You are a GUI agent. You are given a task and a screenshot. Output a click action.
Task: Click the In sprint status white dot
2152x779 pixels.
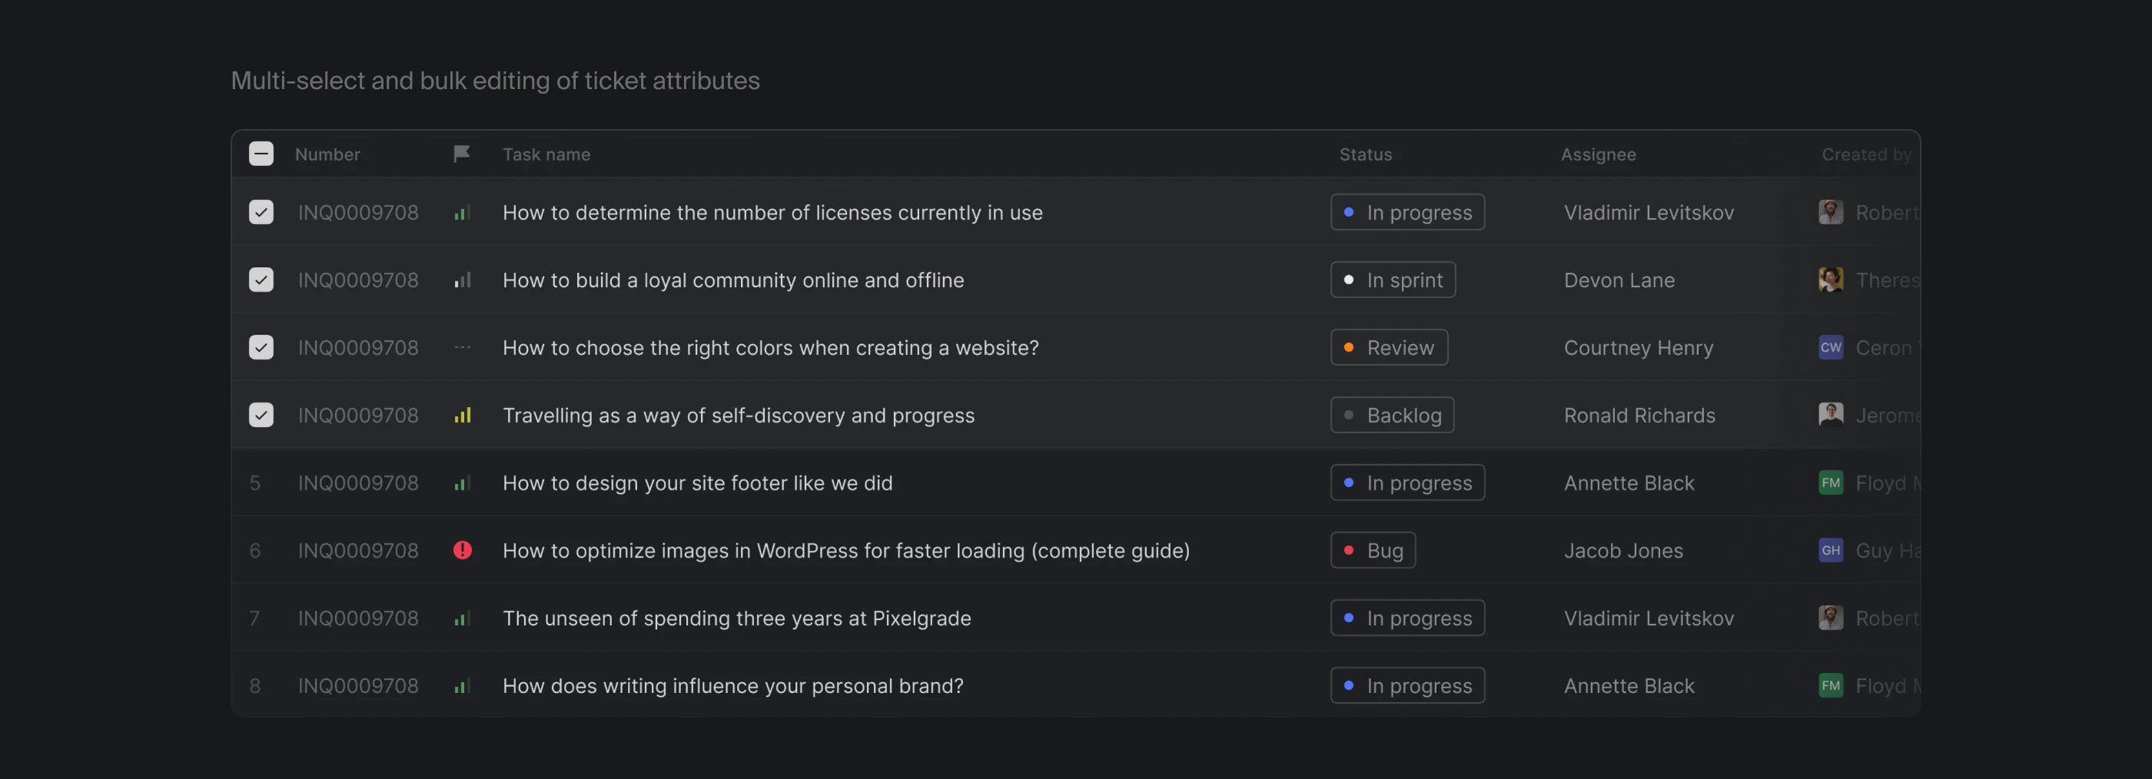pos(1348,280)
